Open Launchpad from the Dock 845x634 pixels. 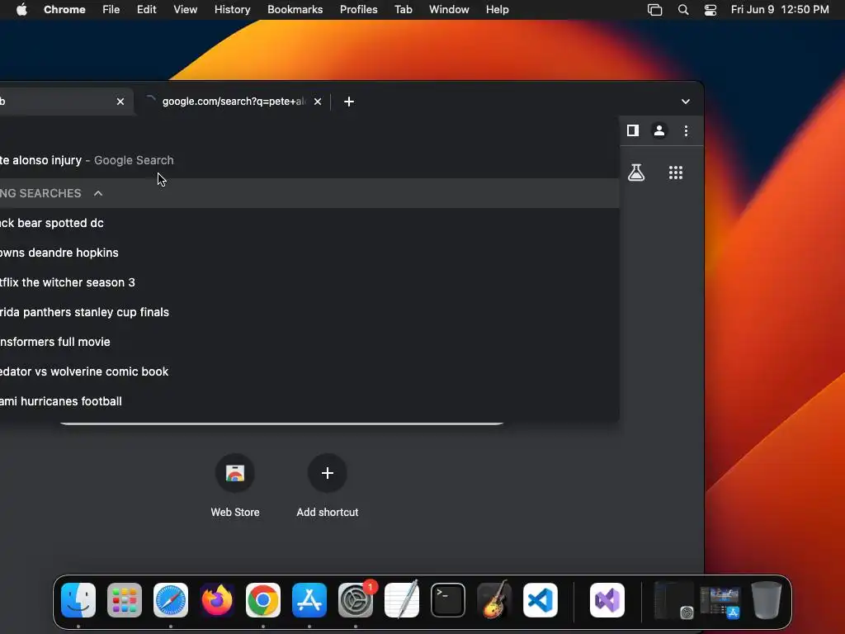125,600
